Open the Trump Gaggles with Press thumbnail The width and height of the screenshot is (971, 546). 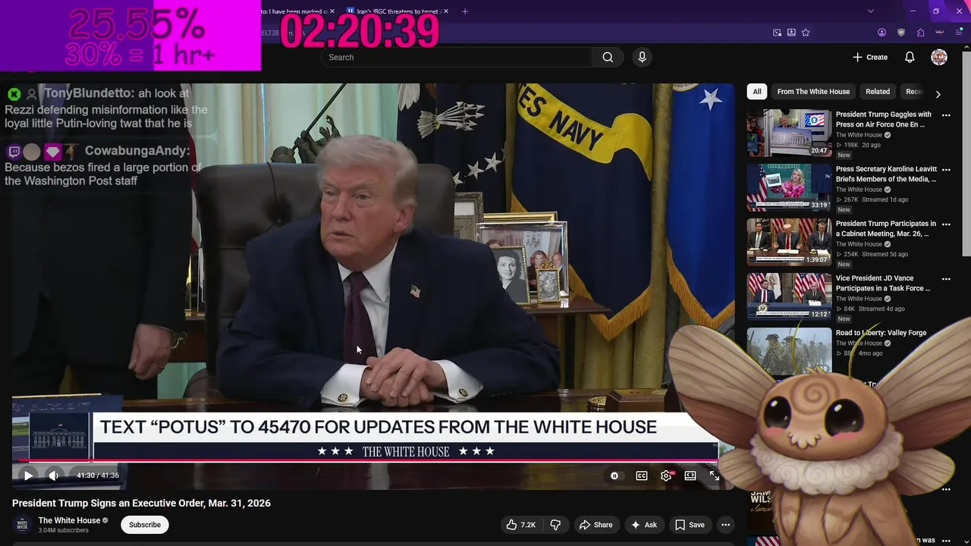click(789, 133)
